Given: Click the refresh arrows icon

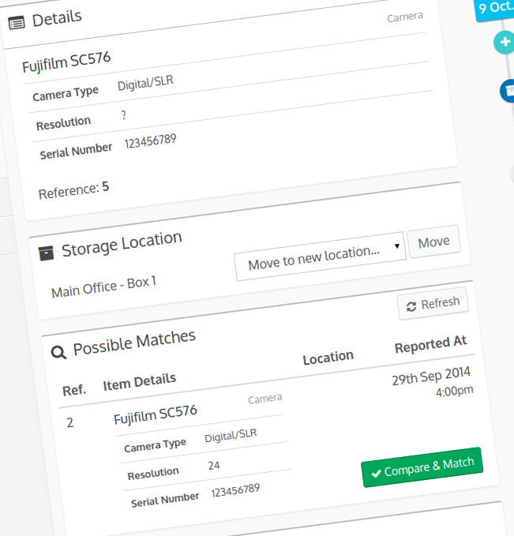Looking at the screenshot, I should 411,306.
